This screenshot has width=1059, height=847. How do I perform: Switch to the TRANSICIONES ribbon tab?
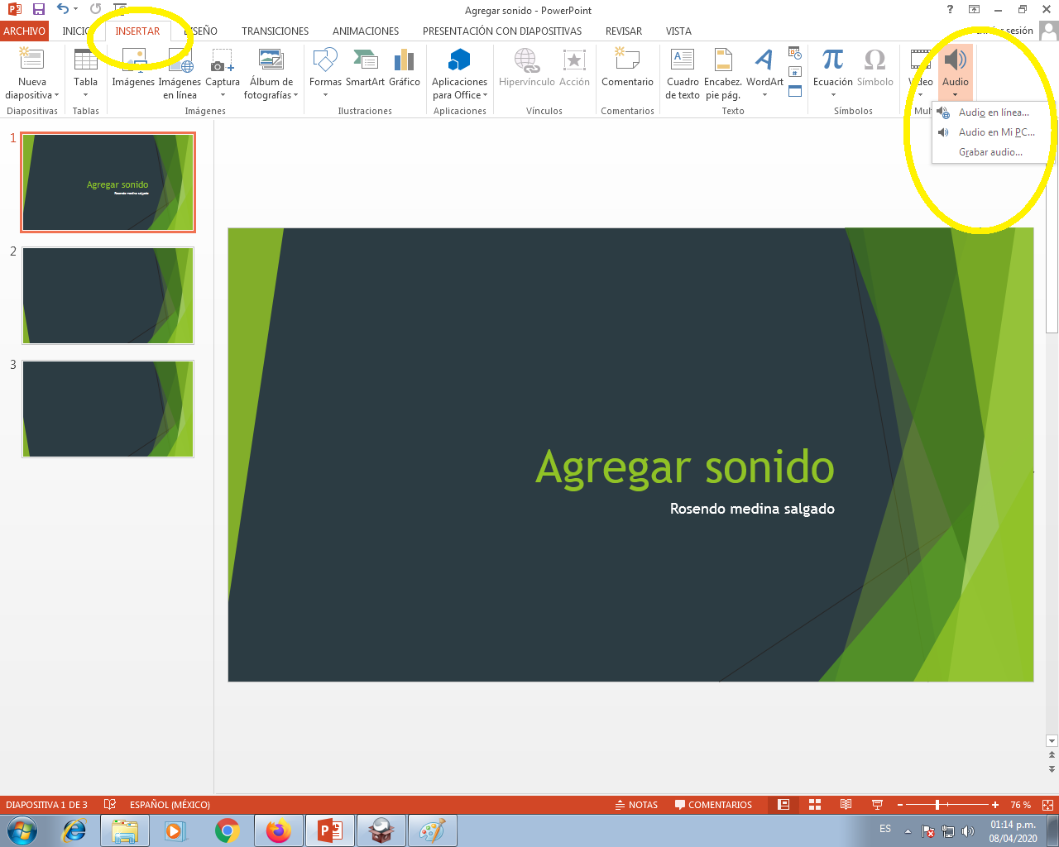275,31
